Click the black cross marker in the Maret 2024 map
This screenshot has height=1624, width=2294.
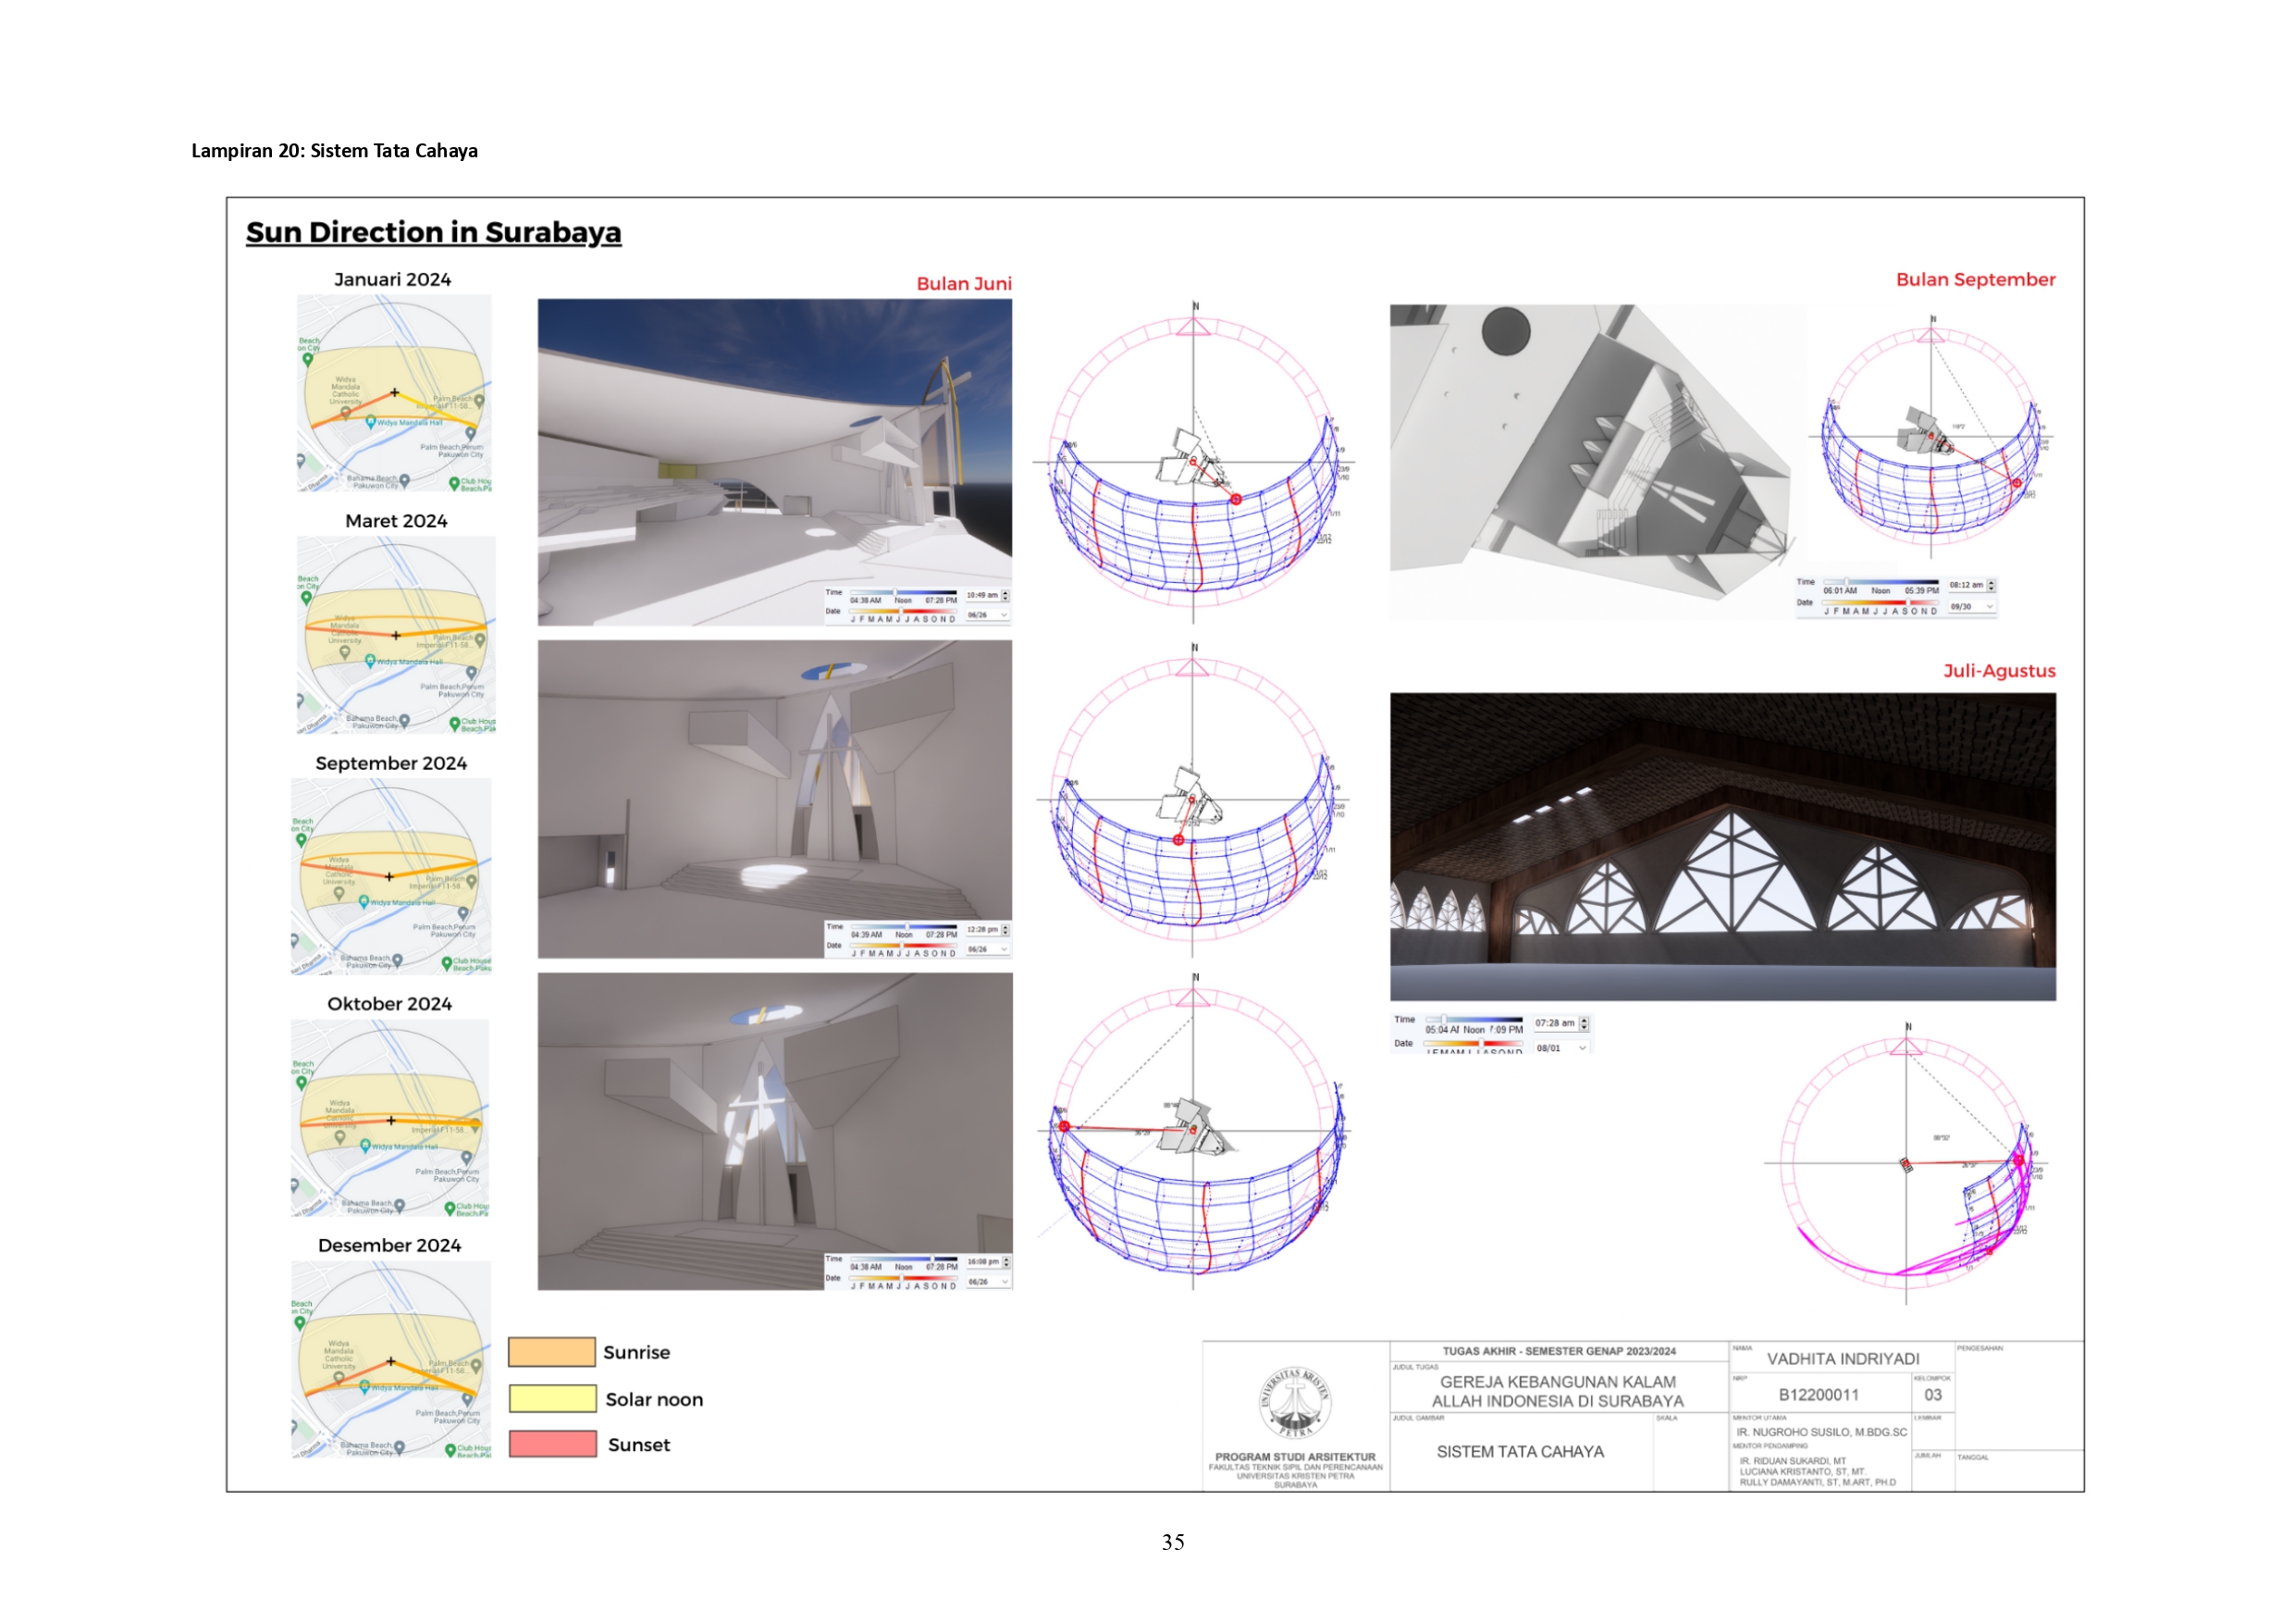[x=396, y=635]
